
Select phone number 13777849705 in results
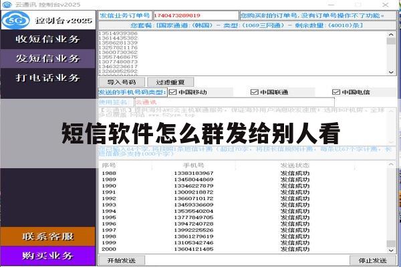[194, 218]
